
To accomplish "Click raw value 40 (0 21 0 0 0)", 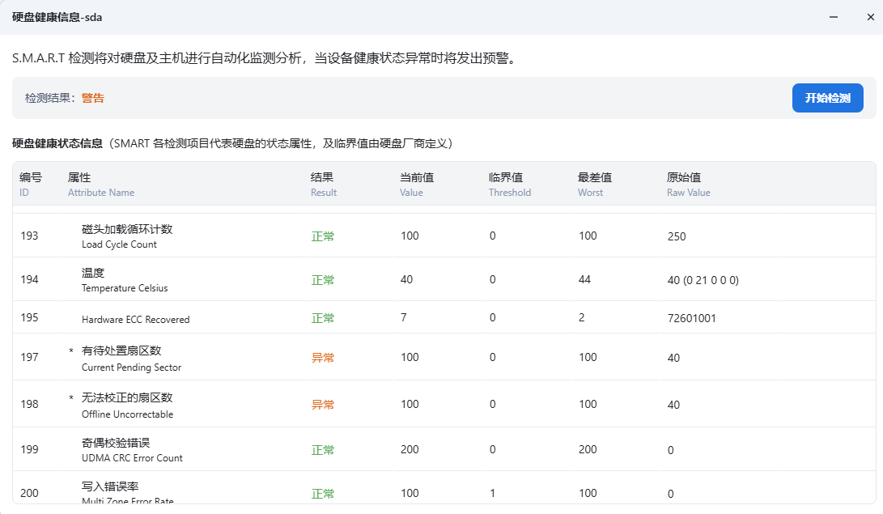I will pyautogui.click(x=703, y=280).
